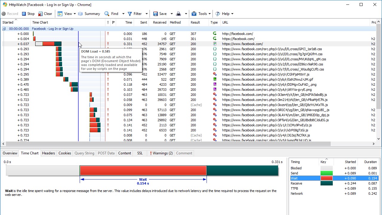Click the green Send key swatch
The width and height of the screenshot is (382, 215).
pyautogui.click(x=326, y=173)
